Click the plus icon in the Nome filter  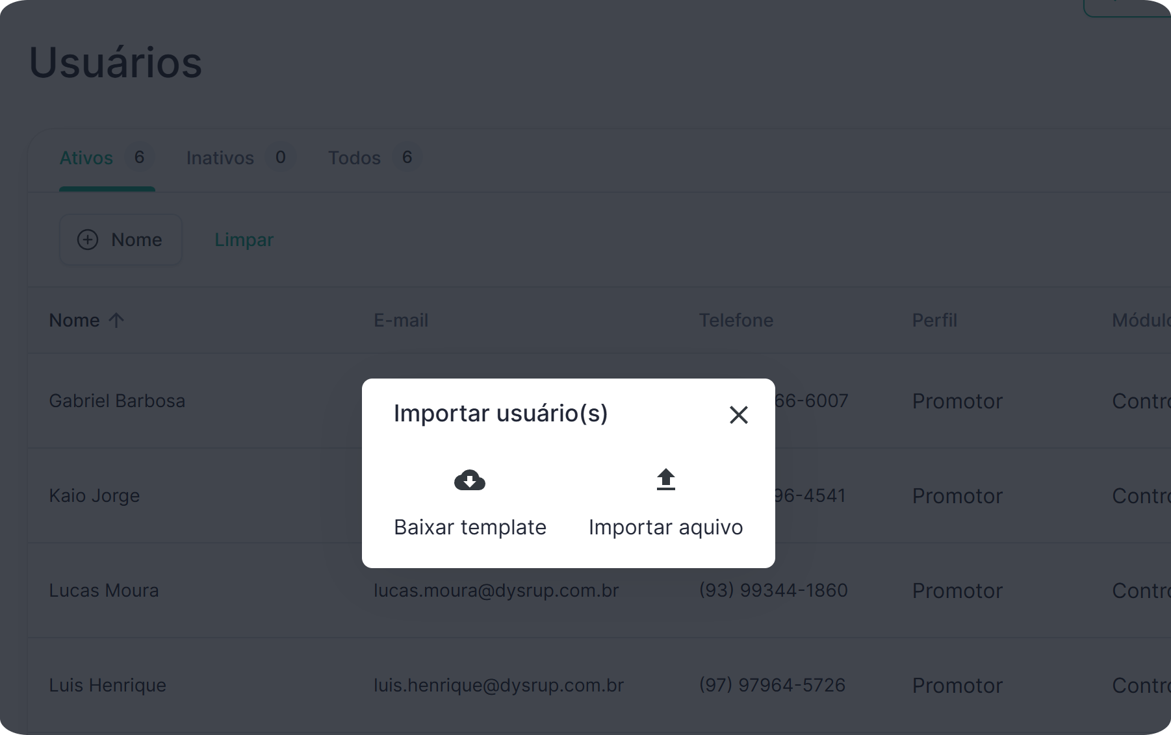click(x=88, y=240)
